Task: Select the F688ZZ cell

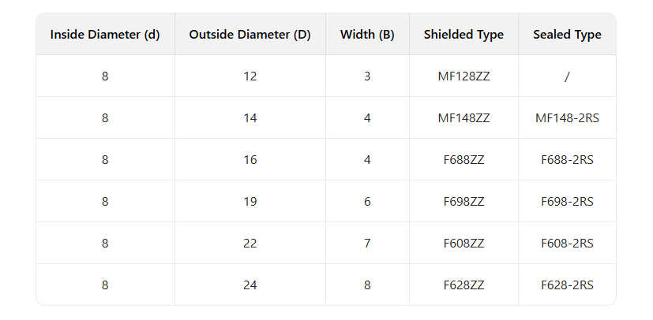Action: 463,160
